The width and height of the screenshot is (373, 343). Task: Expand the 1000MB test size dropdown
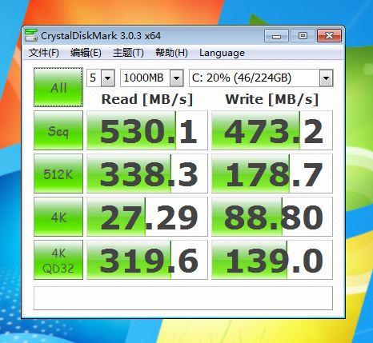(x=177, y=78)
